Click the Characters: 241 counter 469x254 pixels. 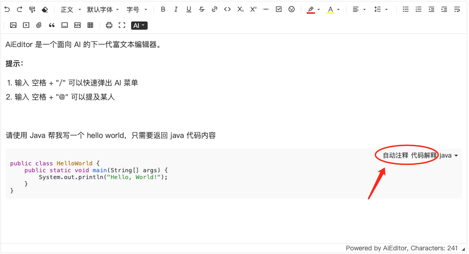pos(434,248)
